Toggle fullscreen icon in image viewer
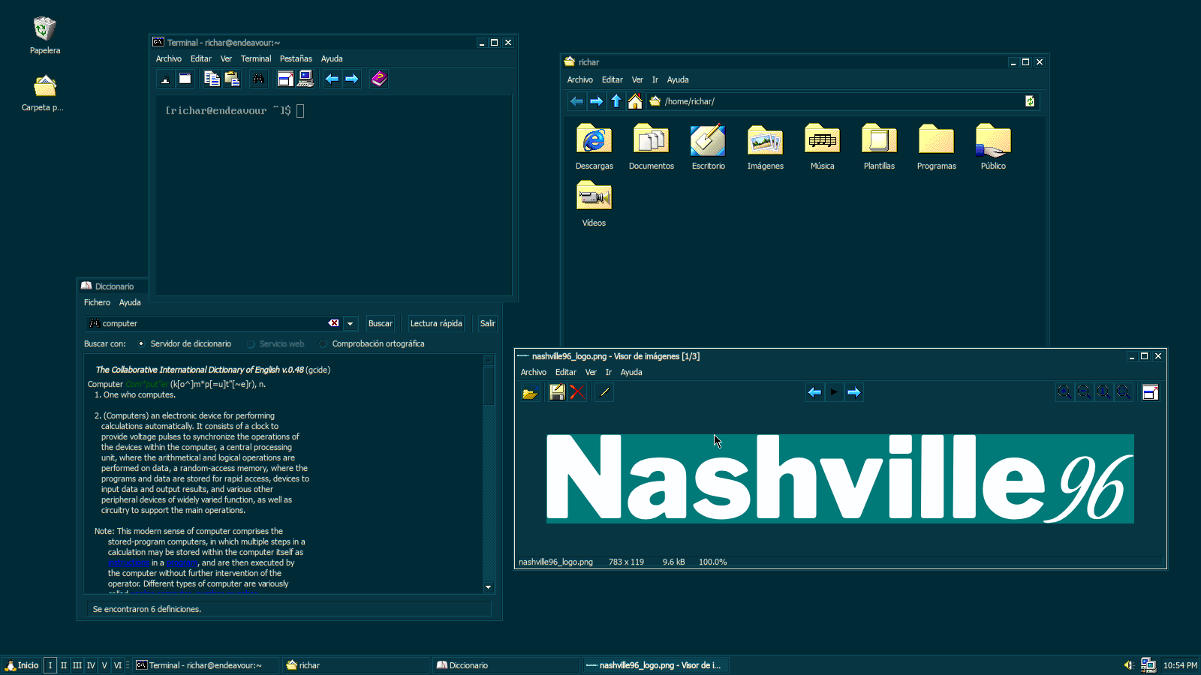The width and height of the screenshot is (1201, 675). (x=1150, y=392)
